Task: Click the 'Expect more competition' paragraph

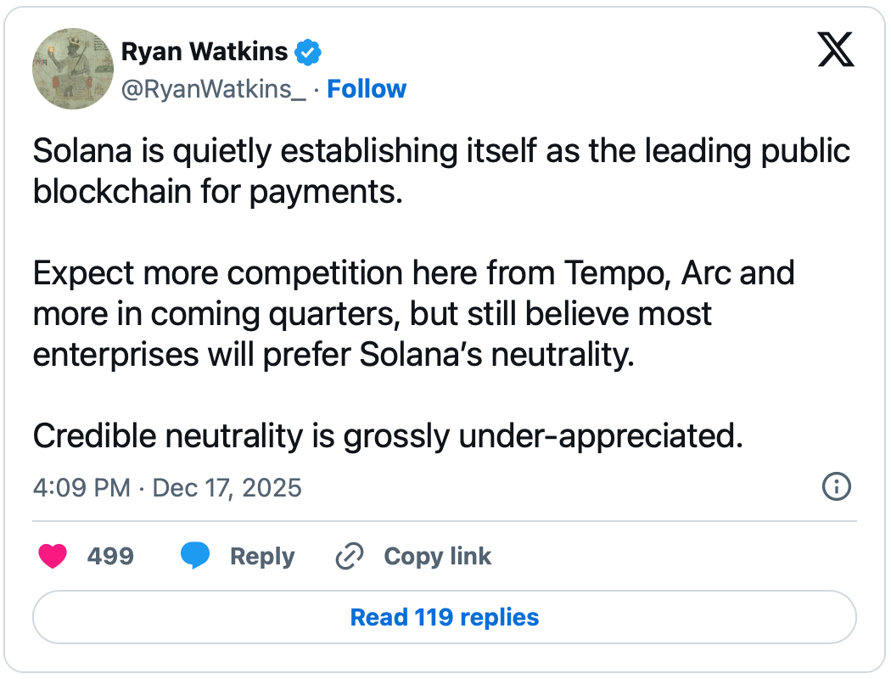Action: 414,313
